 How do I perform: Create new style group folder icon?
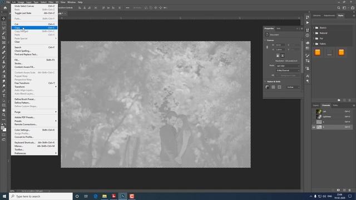339,100
